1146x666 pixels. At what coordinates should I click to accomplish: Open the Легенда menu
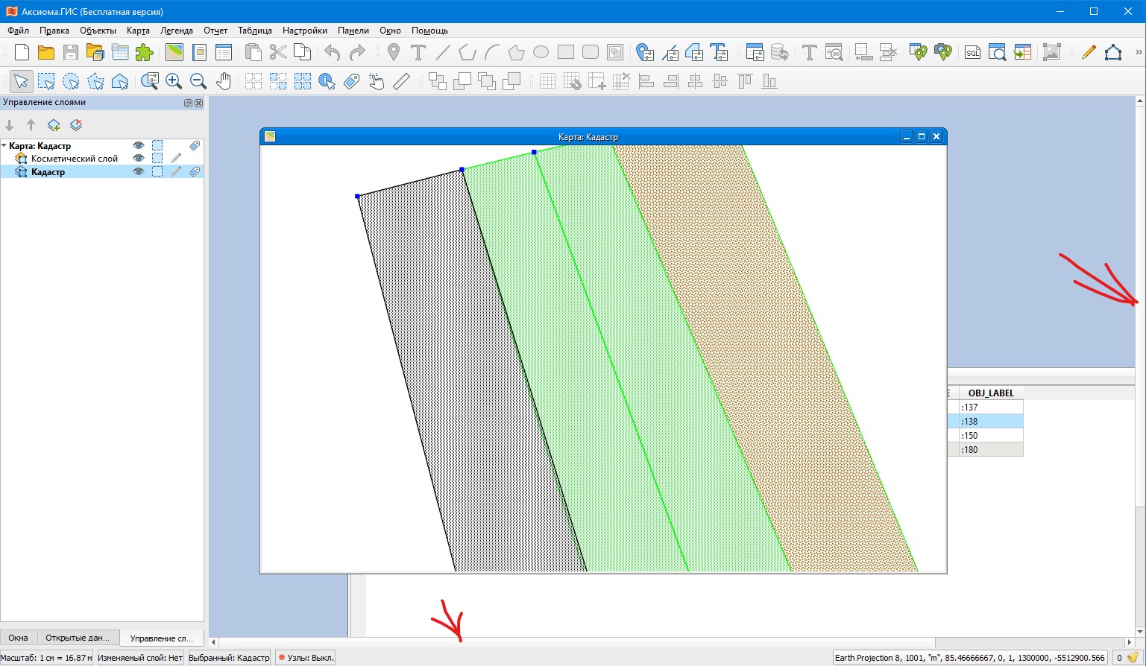(x=176, y=31)
